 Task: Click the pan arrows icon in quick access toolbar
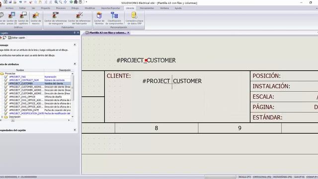(x=65, y=2)
